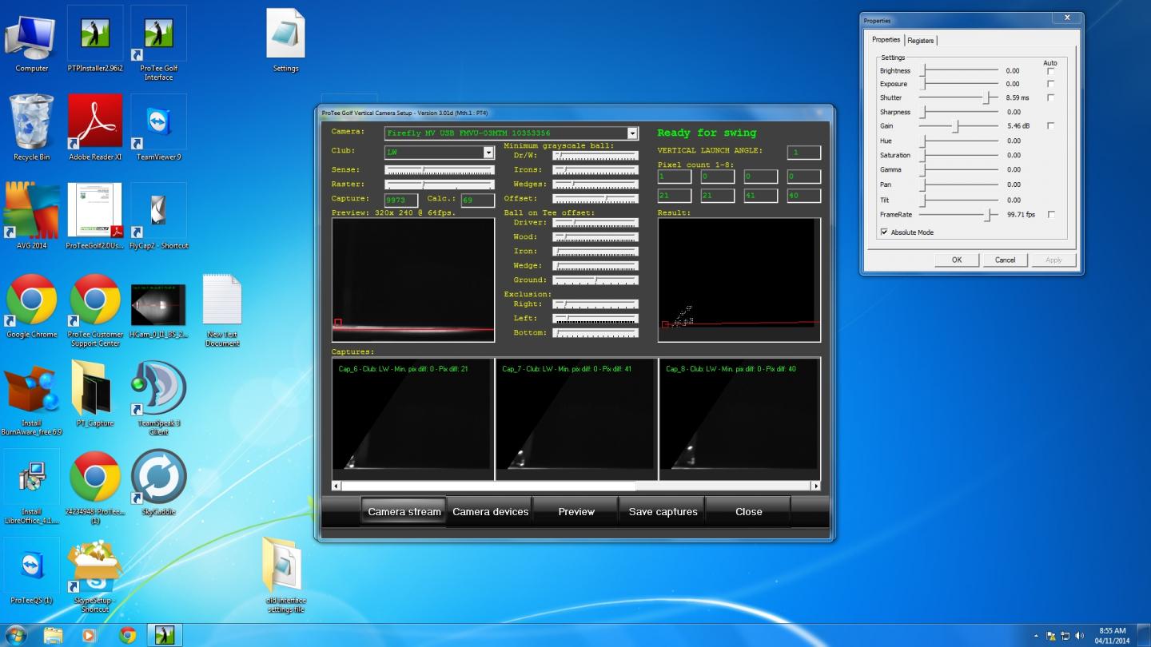Click the Shutter slider in Properties
Screen dimensions: 1151x647
coord(959,97)
